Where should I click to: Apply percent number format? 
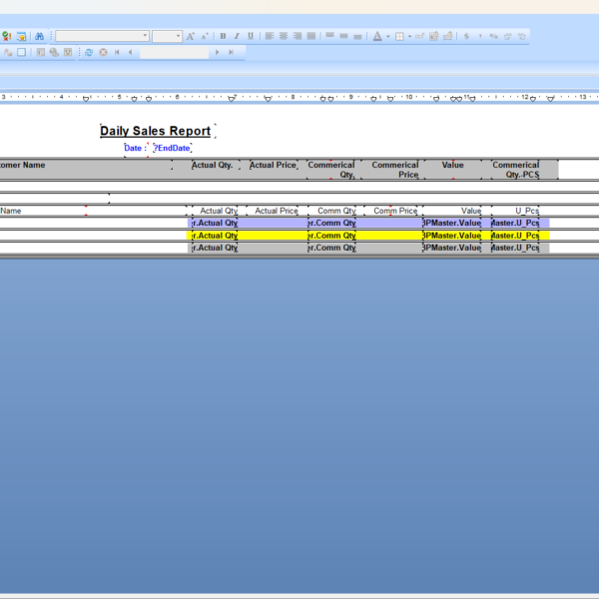point(494,36)
